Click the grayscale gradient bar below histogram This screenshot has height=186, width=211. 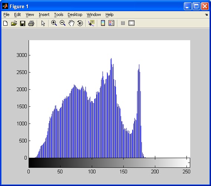tap(109, 163)
